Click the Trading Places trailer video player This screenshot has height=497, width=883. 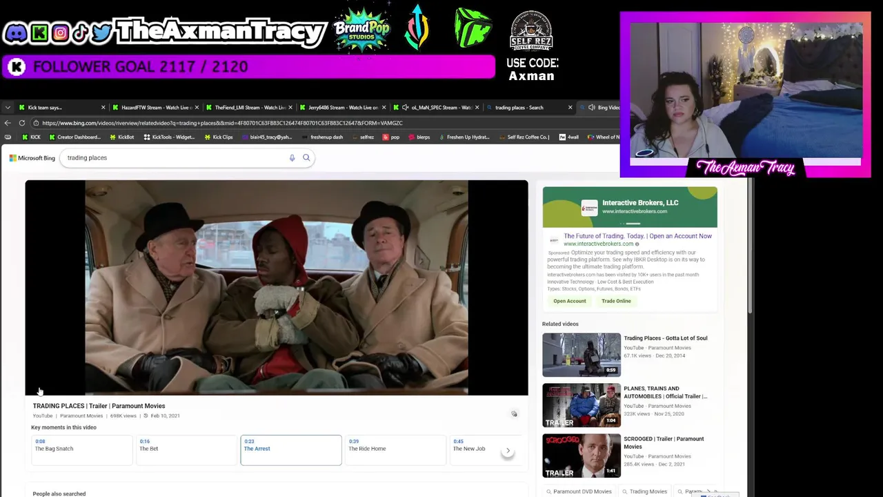point(277,288)
